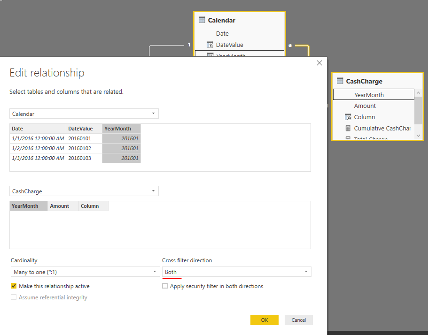Select the DateValue column header in Calendar preview
The width and height of the screenshot is (428, 335).
[x=84, y=129]
